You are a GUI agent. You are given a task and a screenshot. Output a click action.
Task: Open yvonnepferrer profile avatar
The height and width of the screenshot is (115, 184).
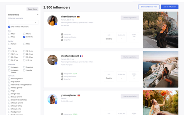(52, 99)
